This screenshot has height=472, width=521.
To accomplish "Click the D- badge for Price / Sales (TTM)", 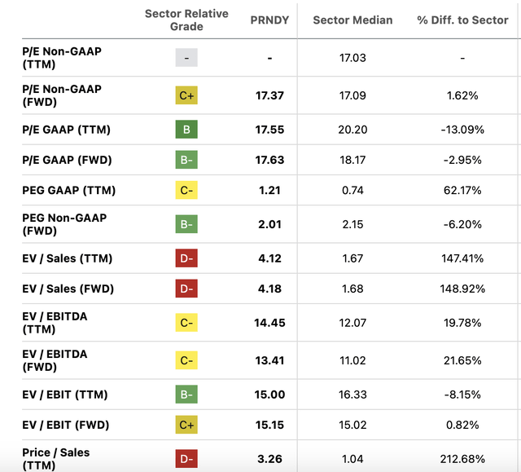I will pos(186,459).
